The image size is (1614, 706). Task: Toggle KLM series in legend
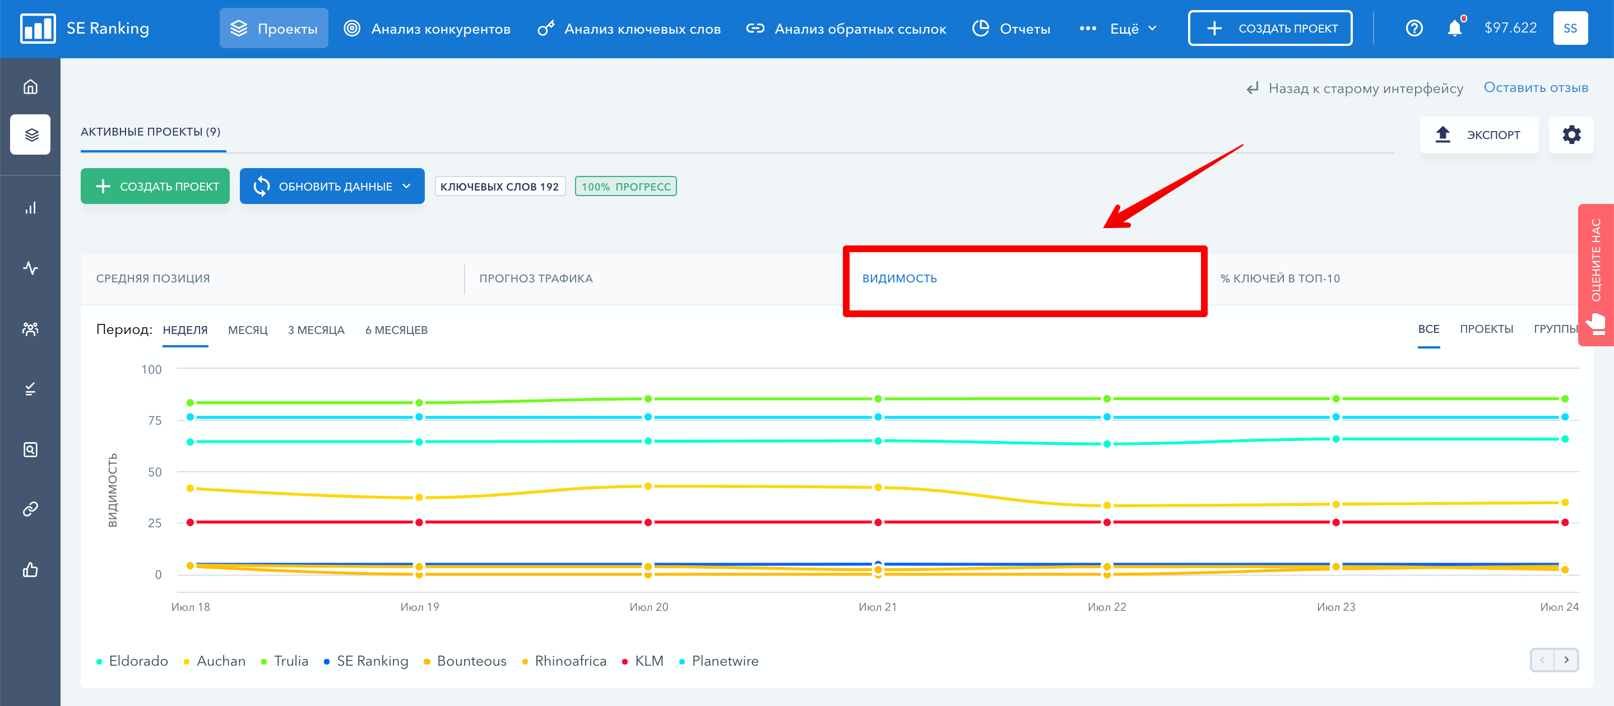pyautogui.click(x=642, y=661)
